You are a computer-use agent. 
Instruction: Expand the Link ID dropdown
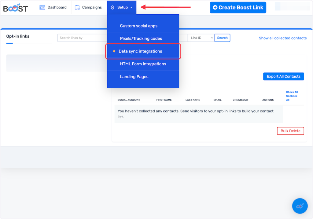tap(201, 38)
